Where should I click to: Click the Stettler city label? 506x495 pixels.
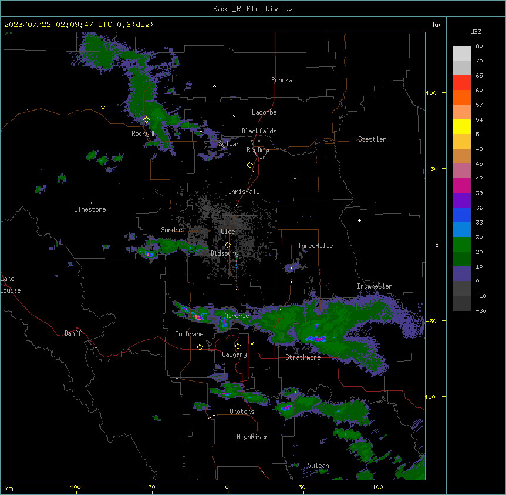click(372, 139)
